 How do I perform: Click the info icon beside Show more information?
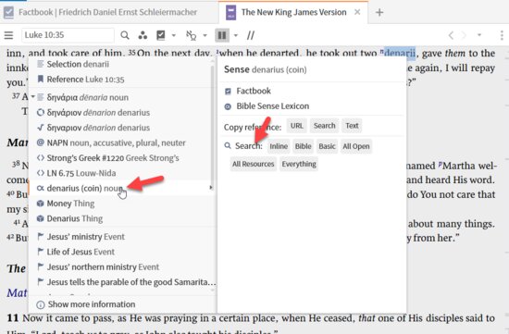[40, 304]
